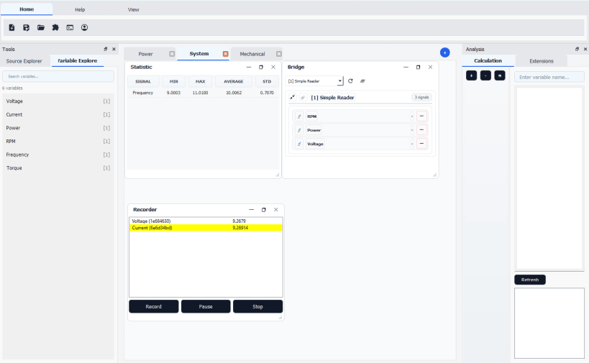Select the System workspace tab
This screenshot has height=363, width=589.
(198, 54)
